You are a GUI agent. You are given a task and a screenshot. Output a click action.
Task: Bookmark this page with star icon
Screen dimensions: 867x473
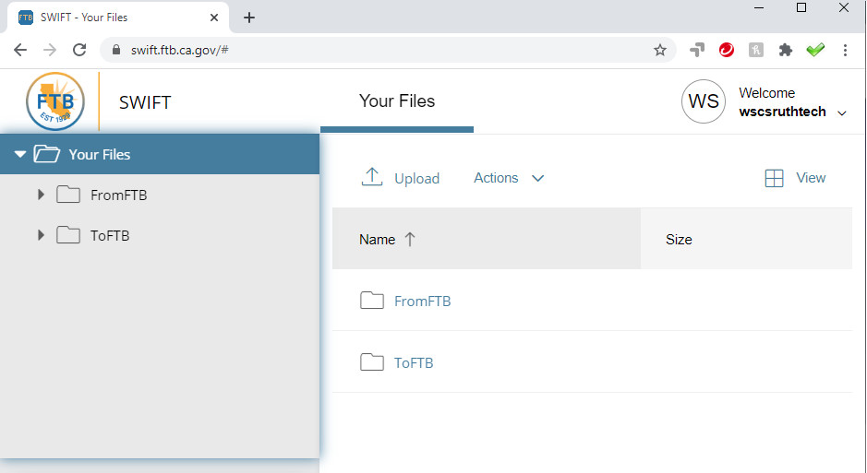click(659, 50)
